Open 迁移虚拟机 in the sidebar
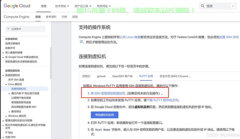Image resolution: width=240 pixels, height=139 pixels. point(11,39)
